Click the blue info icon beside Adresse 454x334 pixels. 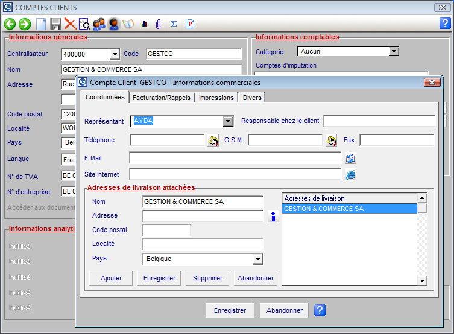(274, 216)
